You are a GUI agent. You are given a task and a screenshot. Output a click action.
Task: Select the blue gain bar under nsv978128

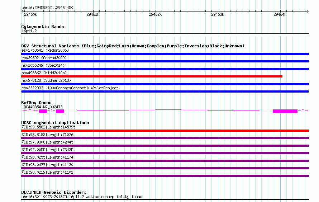click(x=165, y=84)
